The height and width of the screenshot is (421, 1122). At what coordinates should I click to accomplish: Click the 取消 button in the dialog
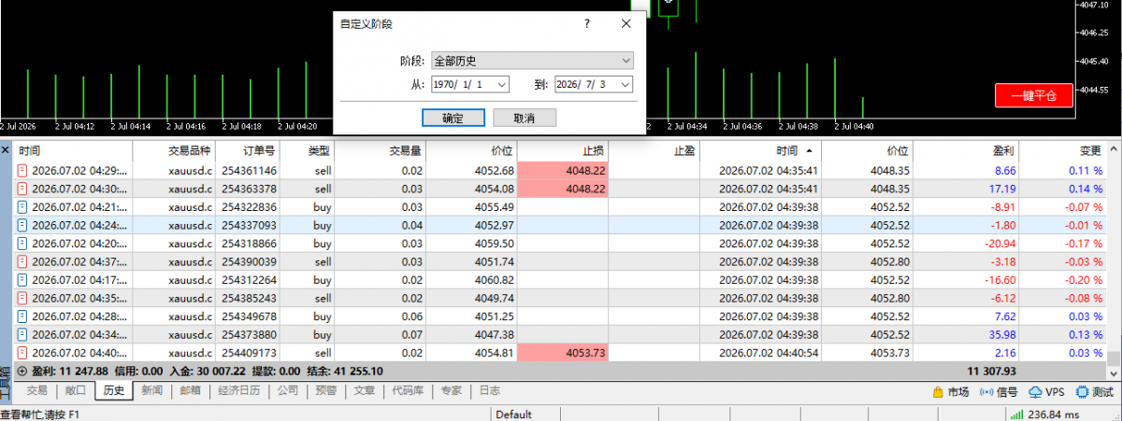[x=525, y=119]
